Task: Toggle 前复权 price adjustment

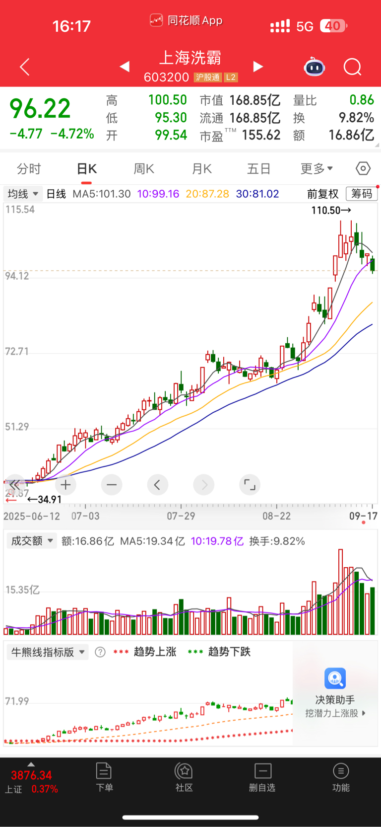Action: tap(323, 194)
